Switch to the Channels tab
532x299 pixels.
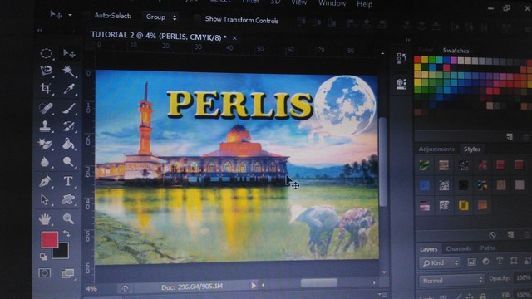coord(459,248)
